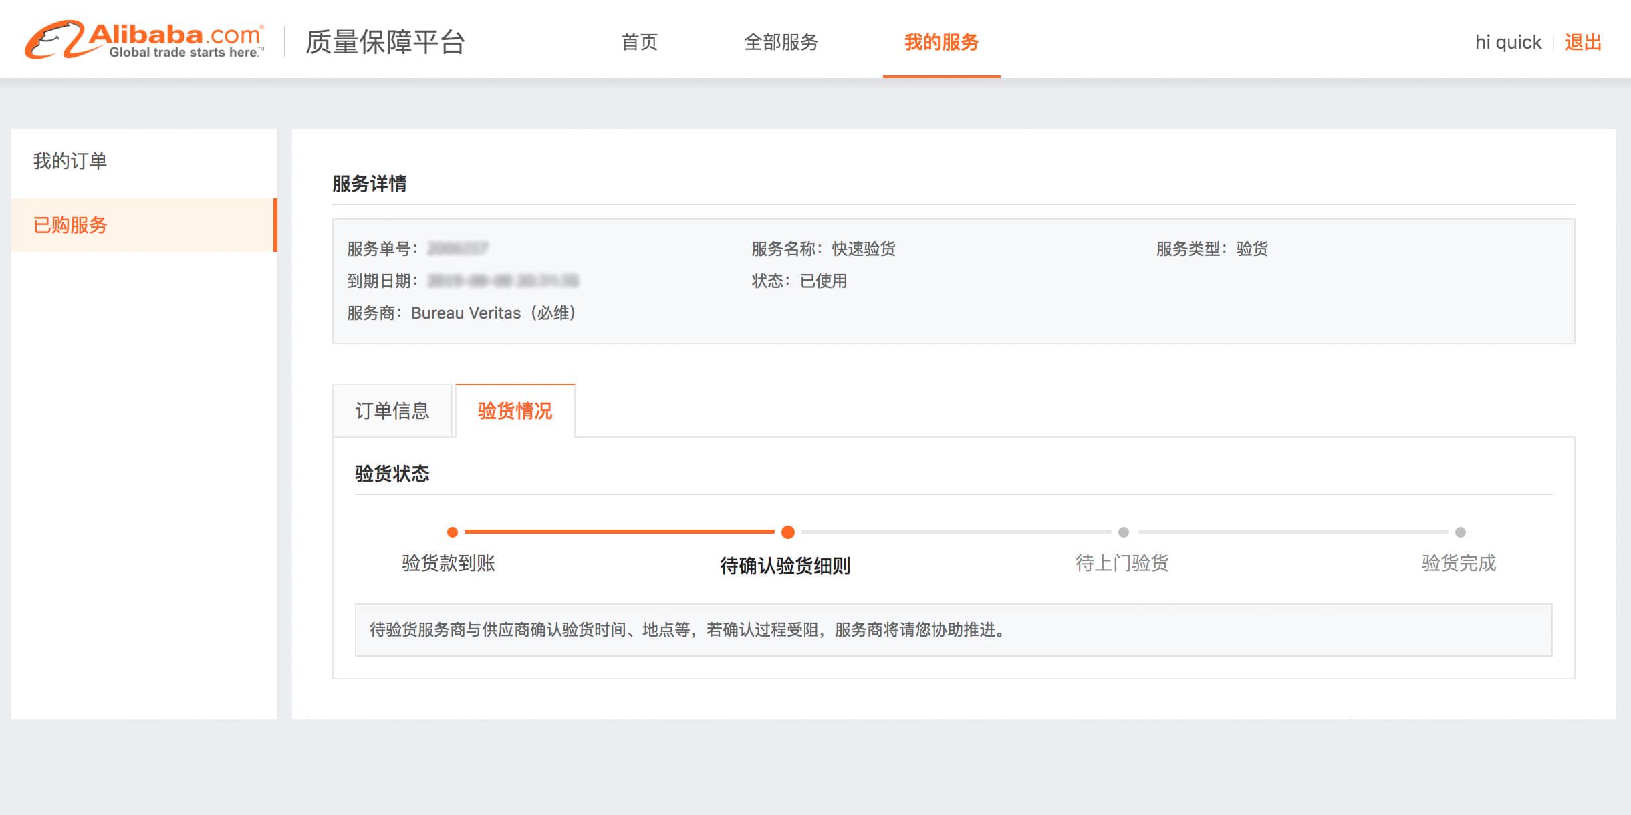The height and width of the screenshot is (815, 1631).
Task: Click the 验货款到账 step label
Action: point(449,563)
